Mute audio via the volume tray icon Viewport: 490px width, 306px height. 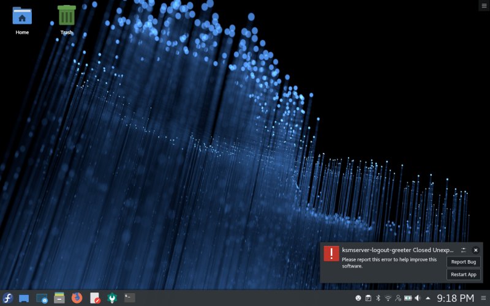click(417, 298)
